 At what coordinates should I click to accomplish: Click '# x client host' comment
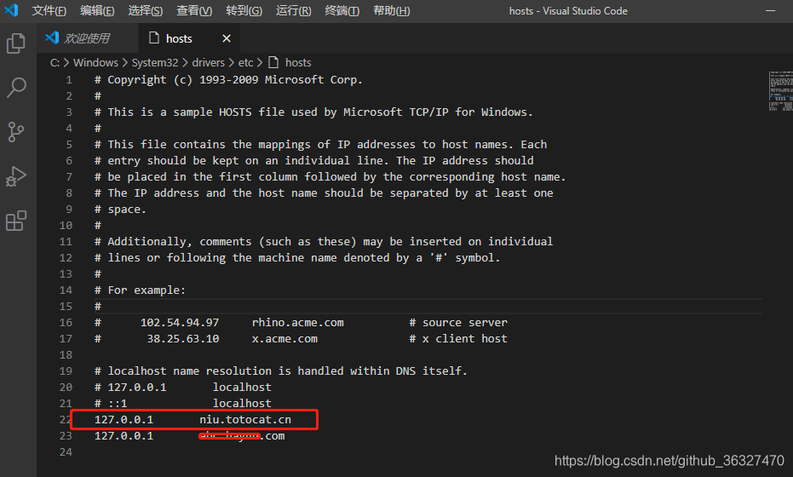(x=458, y=339)
